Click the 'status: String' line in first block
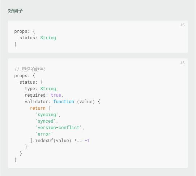Viewport: 196px width, 176px height. [38, 38]
